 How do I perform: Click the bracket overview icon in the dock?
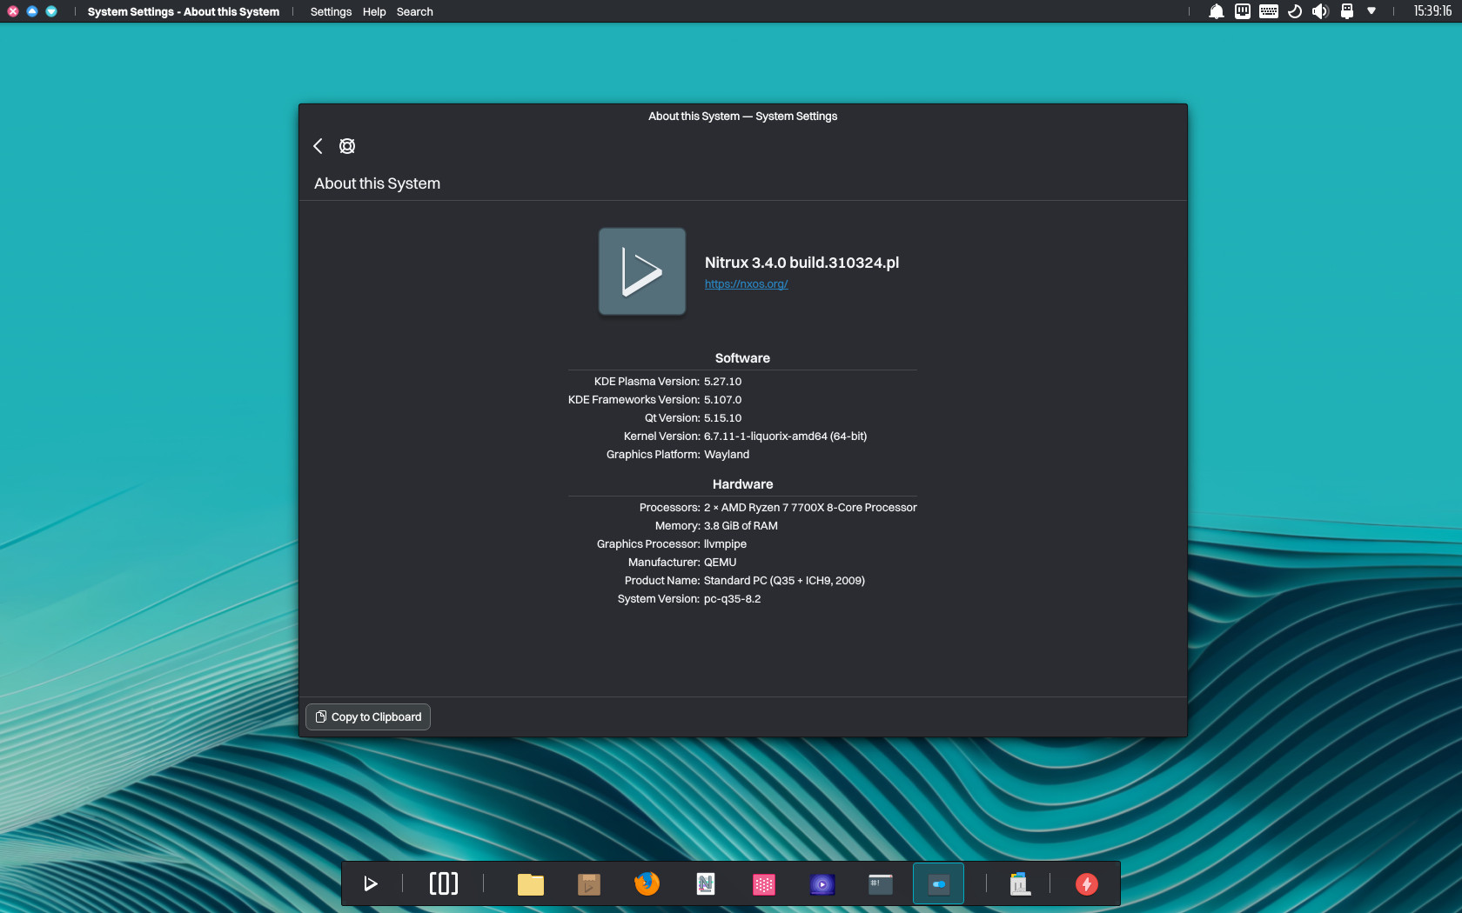click(444, 884)
